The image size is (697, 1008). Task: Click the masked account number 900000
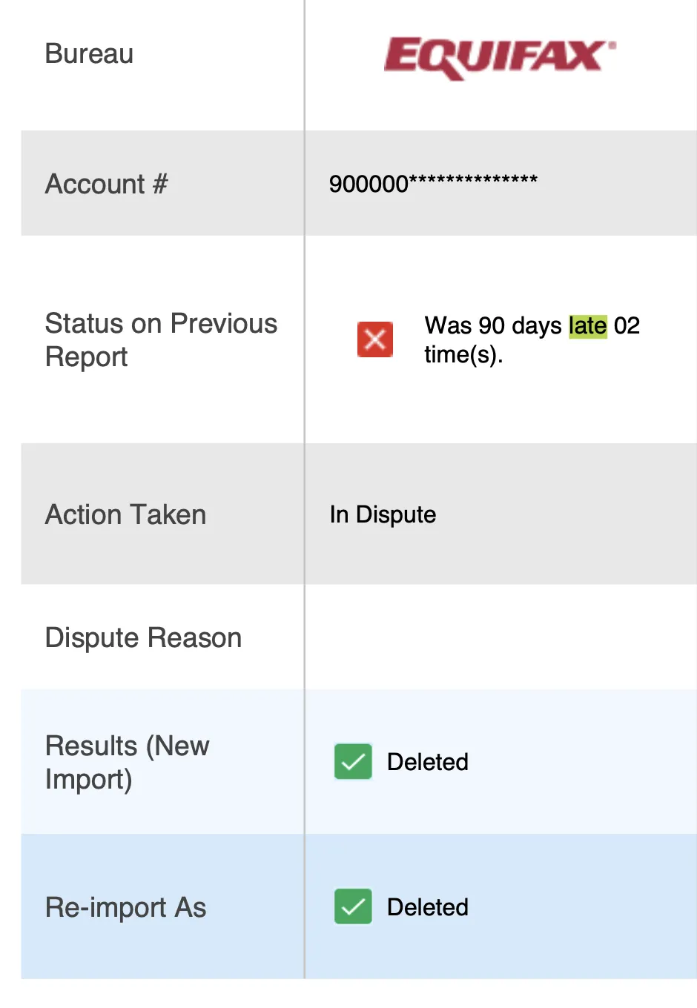pos(433,183)
